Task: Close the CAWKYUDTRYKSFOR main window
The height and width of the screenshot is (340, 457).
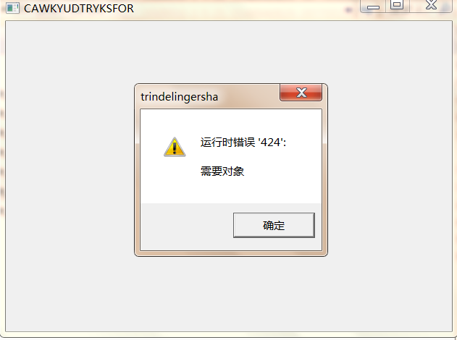Action: click(431, 6)
